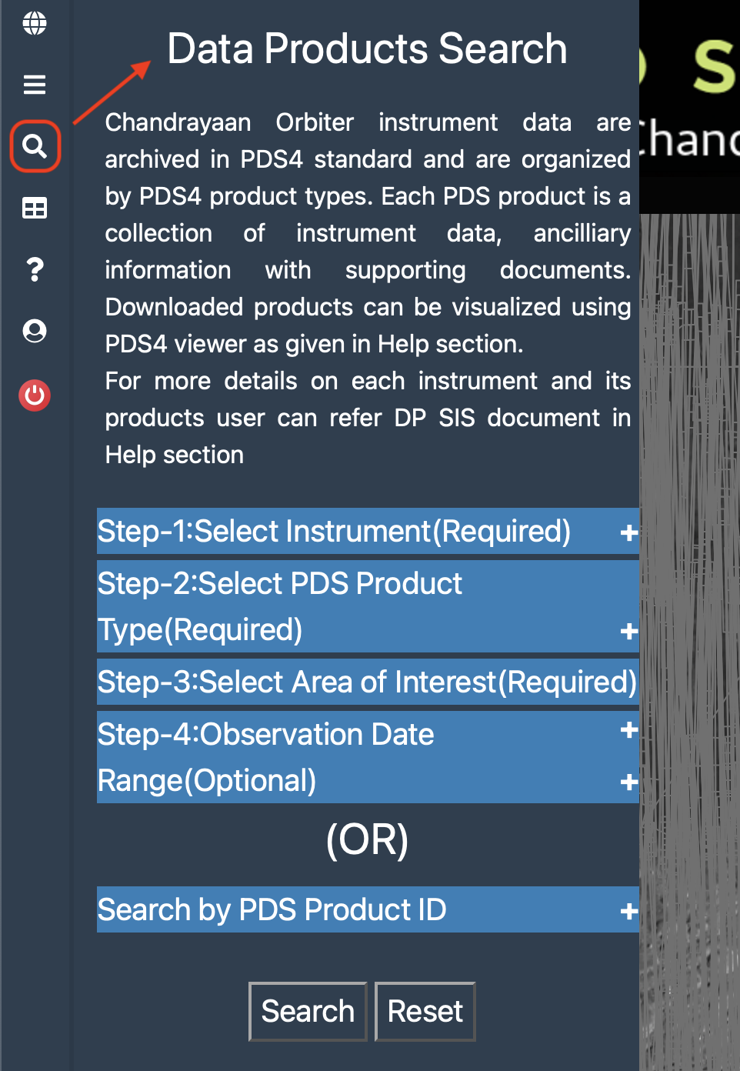Click the Chandrayaan banner at top right
Image resolution: width=740 pixels, height=1071 pixels.
pyautogui.click(x=691, y=108)
